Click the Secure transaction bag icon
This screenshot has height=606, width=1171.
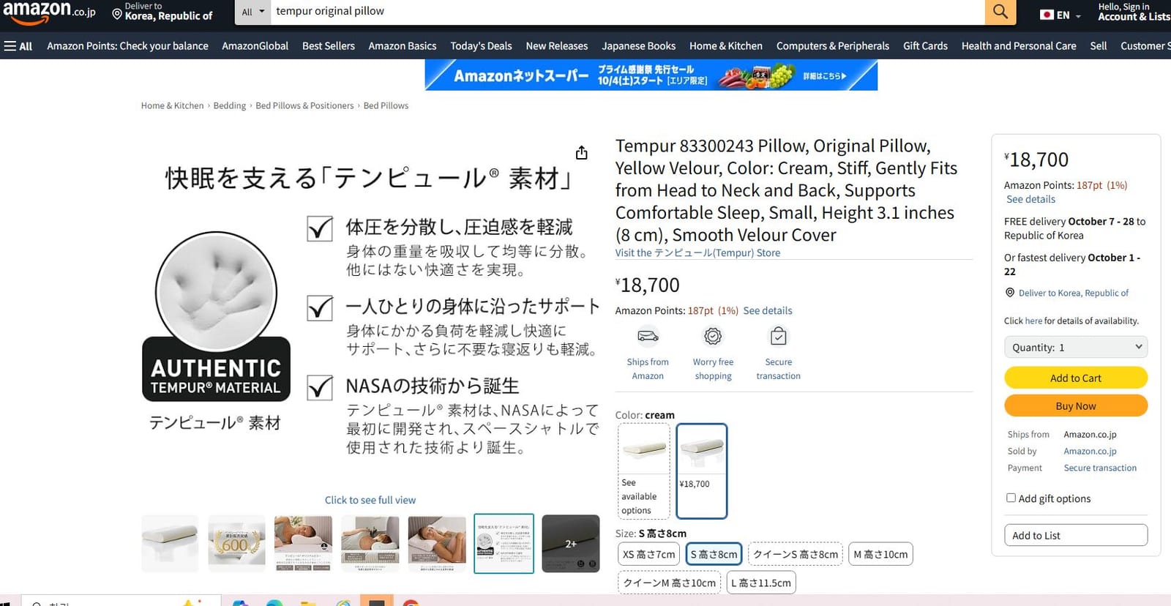[x=779, y=336]
